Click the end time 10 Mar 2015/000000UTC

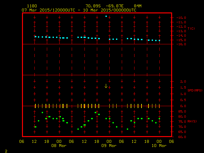click(109, 10)
